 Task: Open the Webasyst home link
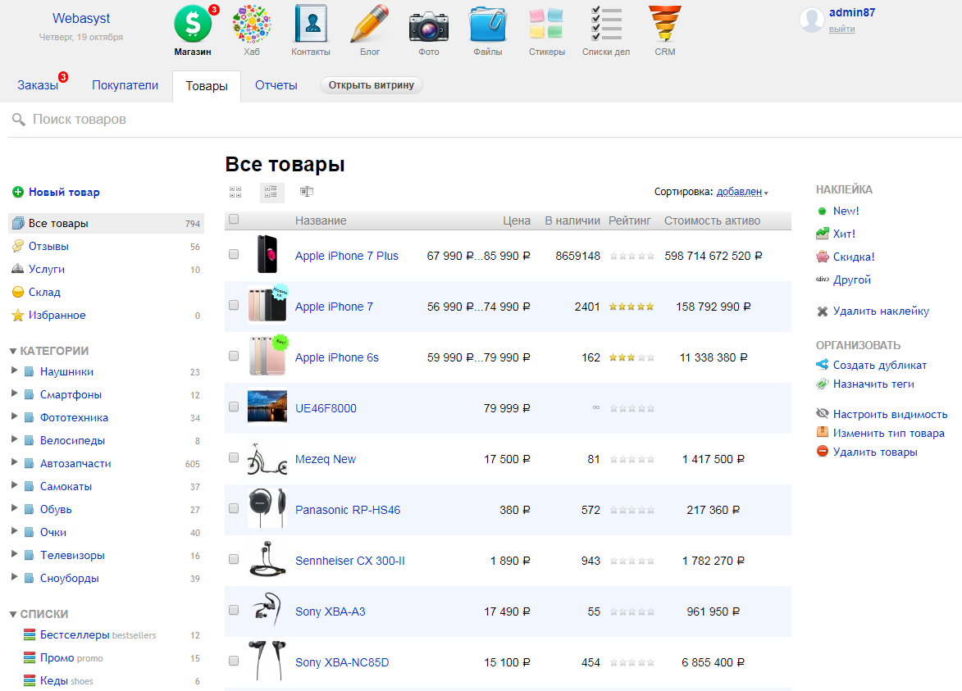tap(81, 18)
